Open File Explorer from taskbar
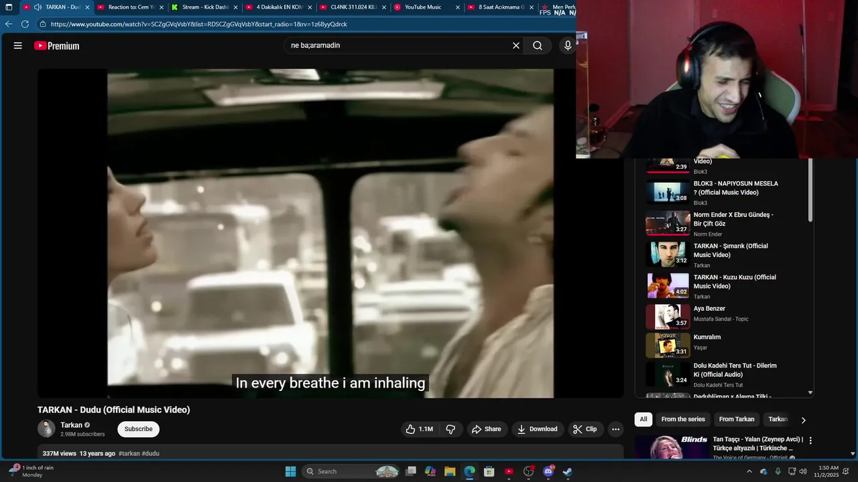 pyautogui.click(x=450, y=471)
